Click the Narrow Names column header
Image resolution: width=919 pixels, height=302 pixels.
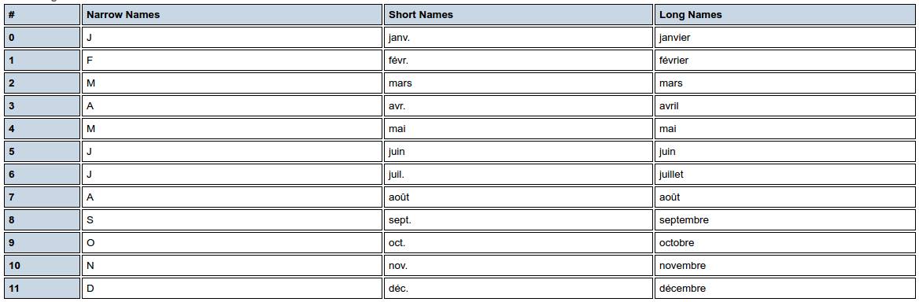(232, 15)
